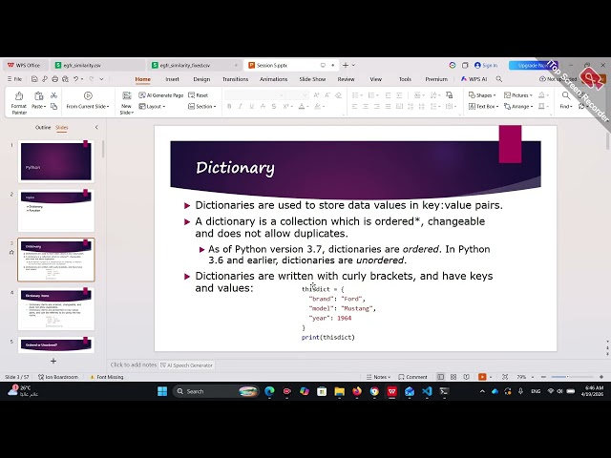Click the Reset slide button
The width and height of the screenshot is (611, 458).
pos(199,95)
